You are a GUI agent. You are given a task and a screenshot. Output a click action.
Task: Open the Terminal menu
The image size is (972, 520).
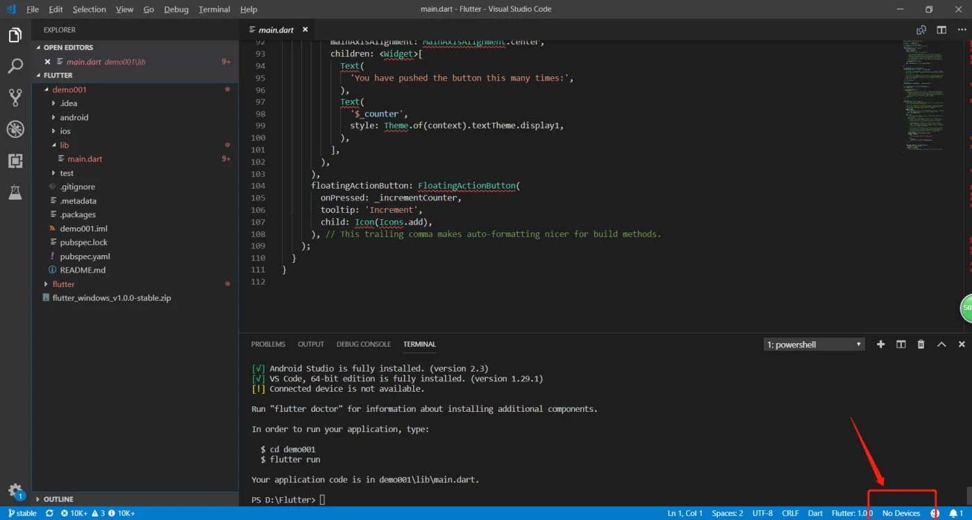point(214,10)
